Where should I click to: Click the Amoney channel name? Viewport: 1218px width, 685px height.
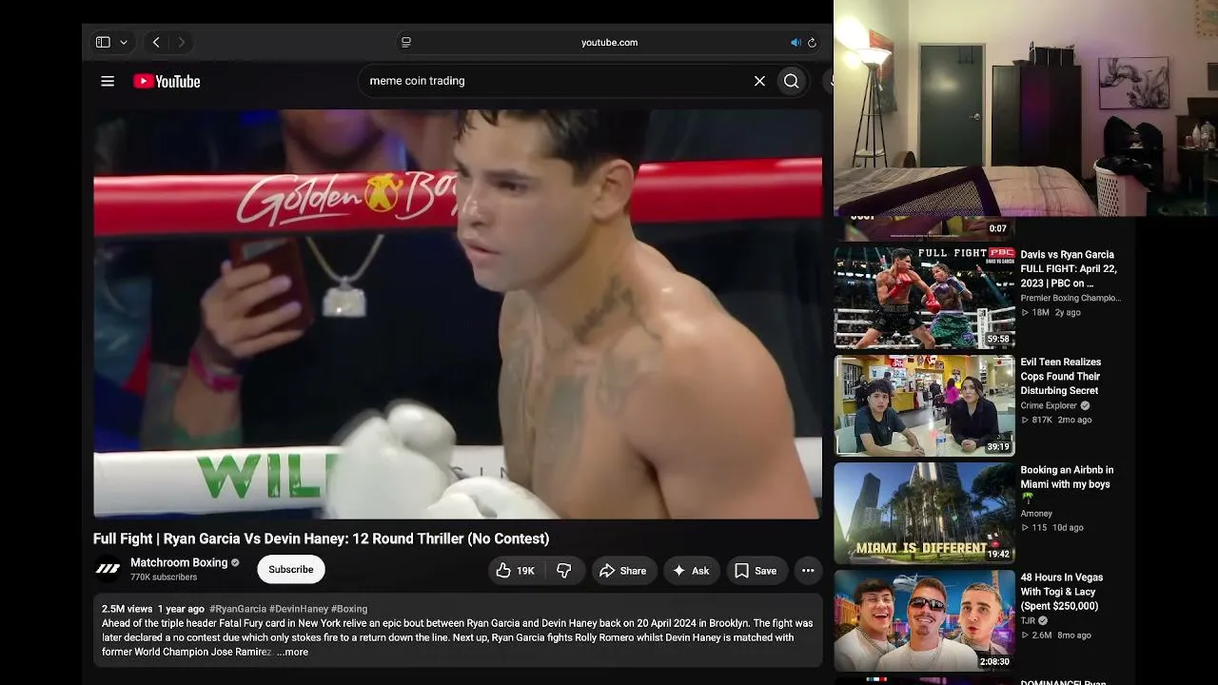1036,514
